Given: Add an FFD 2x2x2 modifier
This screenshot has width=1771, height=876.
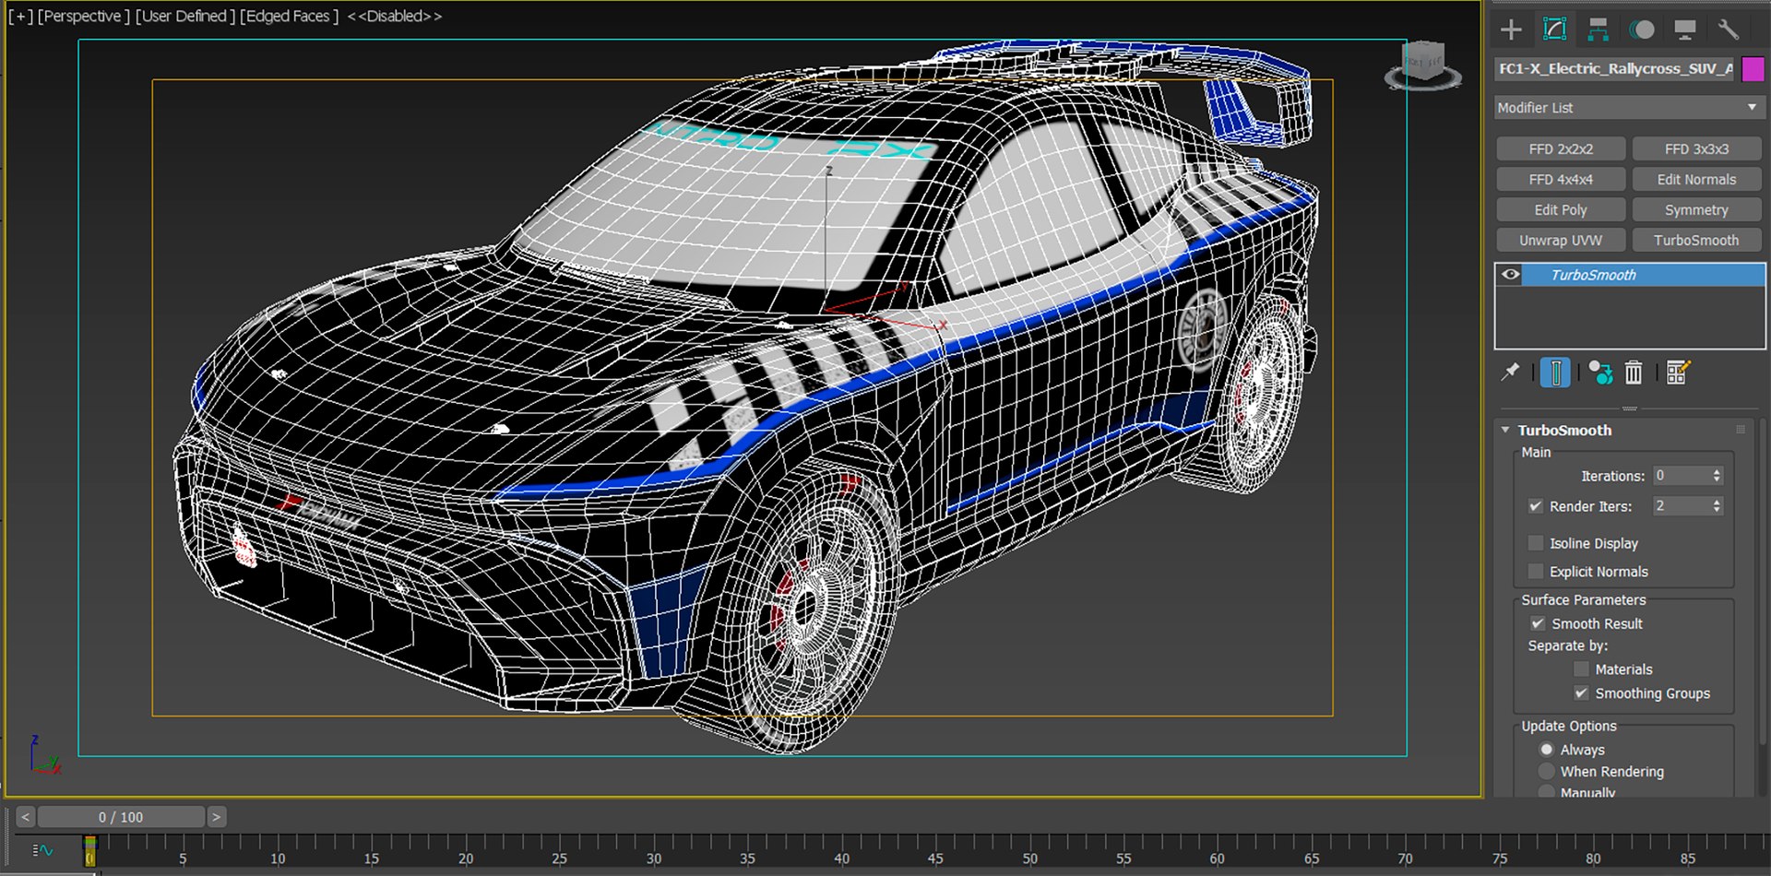Looking at the screenshot, I should (x=1561, y=148).
